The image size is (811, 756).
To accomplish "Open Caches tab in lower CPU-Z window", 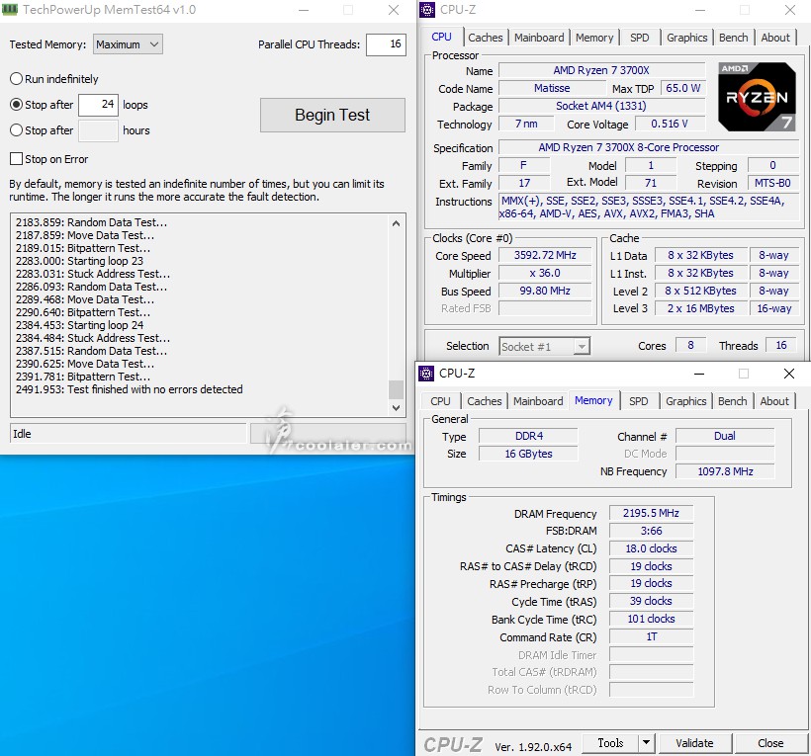I will coord(485,401).
